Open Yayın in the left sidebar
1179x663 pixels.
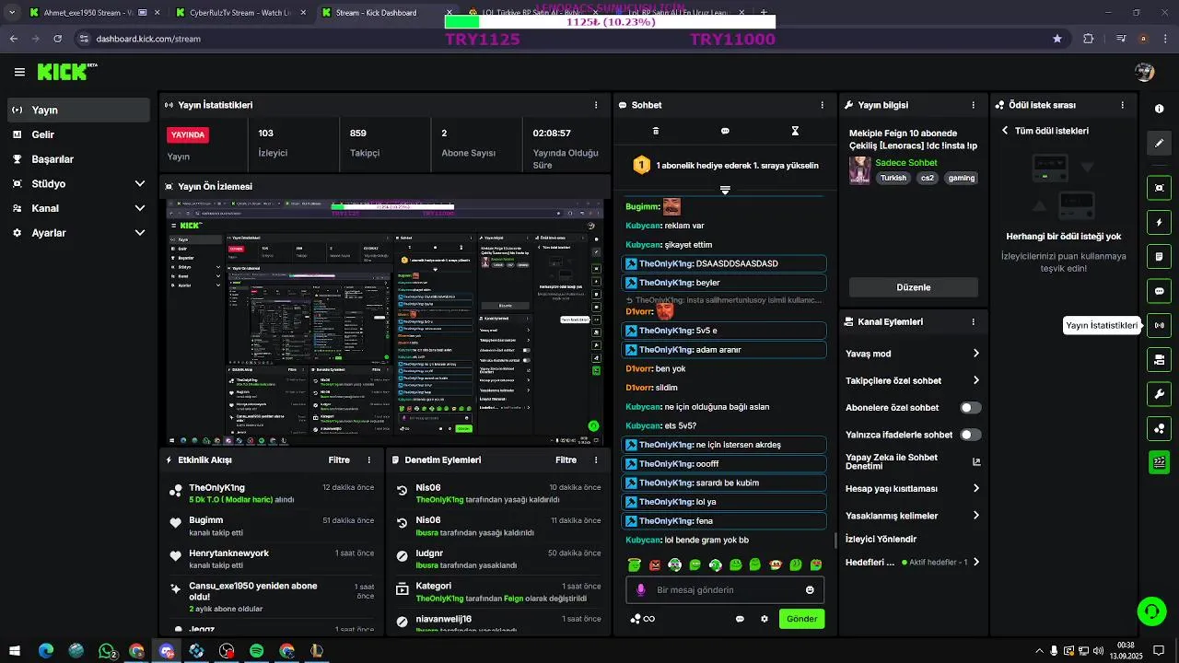tap(77, 110)
